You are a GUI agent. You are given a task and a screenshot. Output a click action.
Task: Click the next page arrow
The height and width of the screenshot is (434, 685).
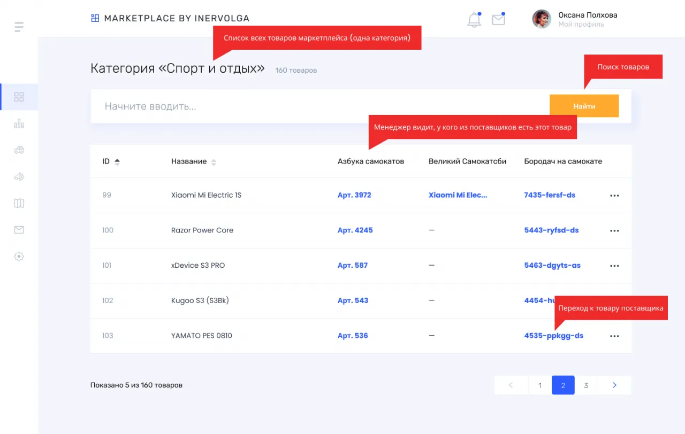(614, 385)
